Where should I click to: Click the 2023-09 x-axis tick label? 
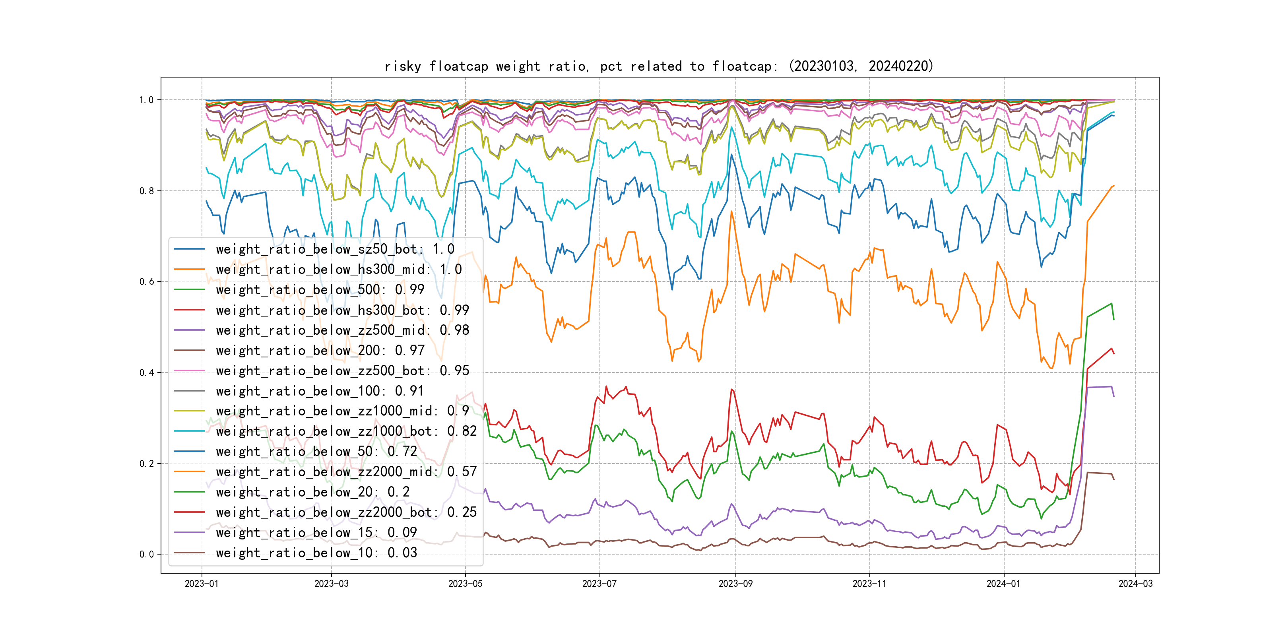735,584
